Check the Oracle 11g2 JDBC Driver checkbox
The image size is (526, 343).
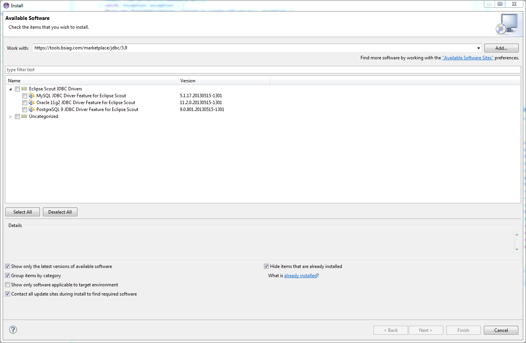pos(25,103)
